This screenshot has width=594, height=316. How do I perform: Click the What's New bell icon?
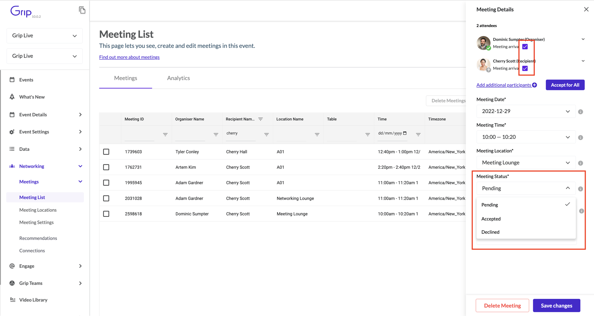(x=12, y=97)
